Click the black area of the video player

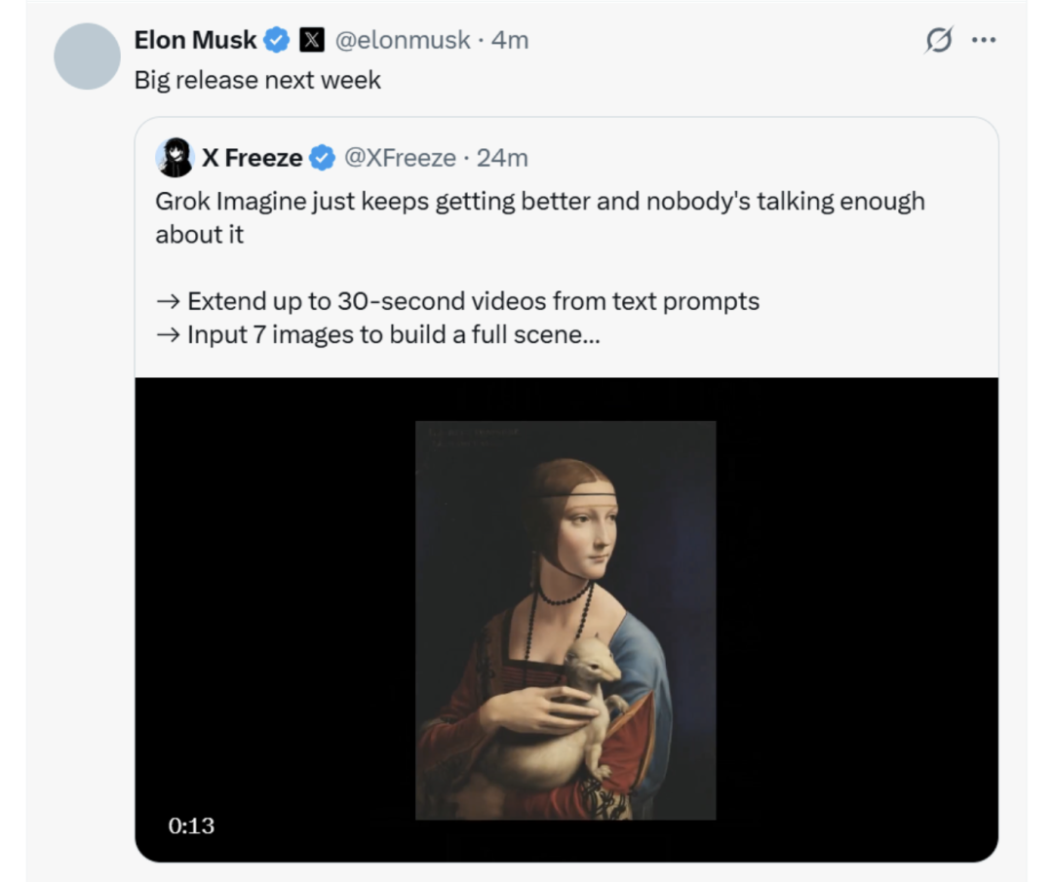858,620
